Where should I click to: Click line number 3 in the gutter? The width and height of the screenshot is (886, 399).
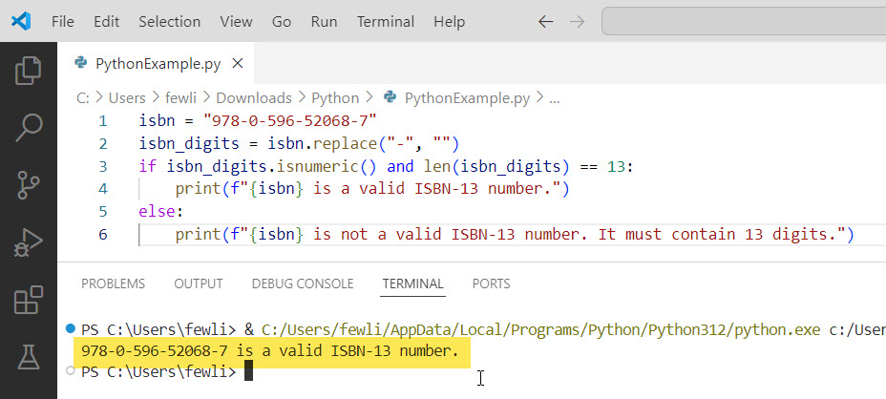(x=102, y=166)
